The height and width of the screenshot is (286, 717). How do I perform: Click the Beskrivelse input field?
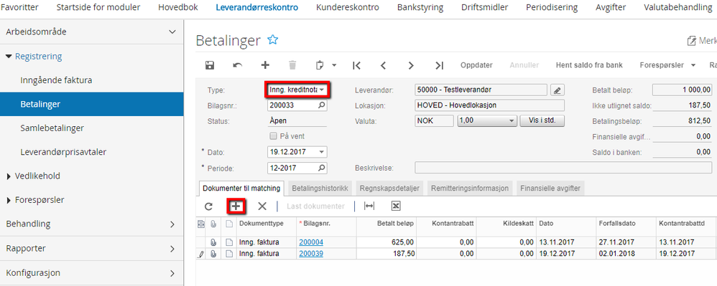(x=563, y=168)
